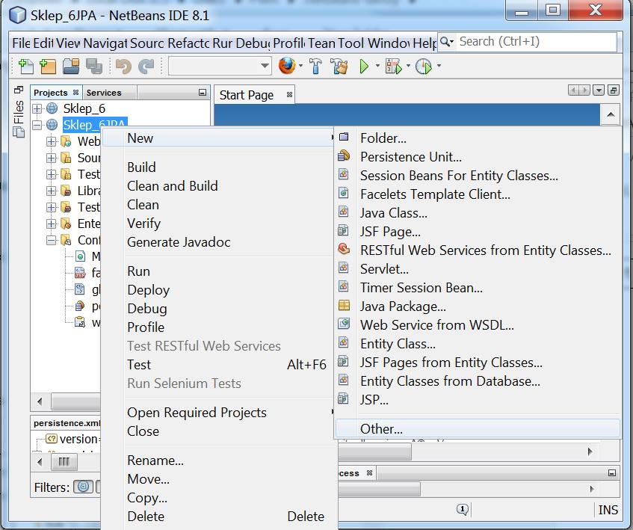Click the search magnifier icon
The image size is (633, 530).
pyautogui.click(x=445, y=42)
